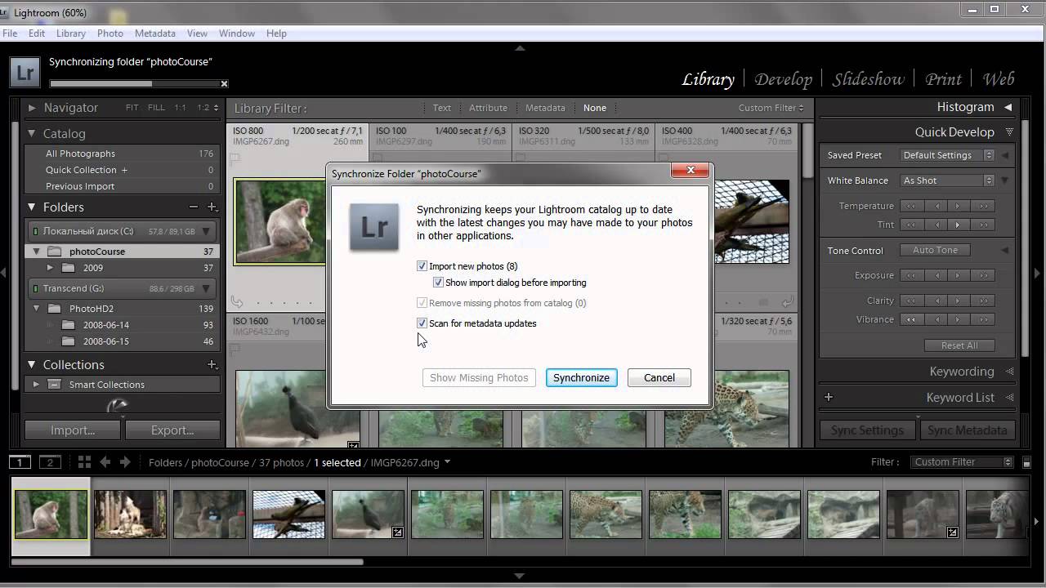Select the Metadata library filter

(545, 108)
